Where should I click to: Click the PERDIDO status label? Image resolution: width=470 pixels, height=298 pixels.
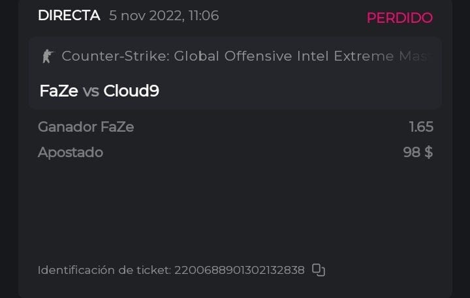(399, 18)
